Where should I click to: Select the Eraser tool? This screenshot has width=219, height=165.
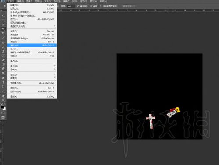point(3,60)
